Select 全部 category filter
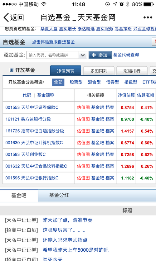This screenshot has width=156, height=261. pyautogui.click(x=58, y=82)
